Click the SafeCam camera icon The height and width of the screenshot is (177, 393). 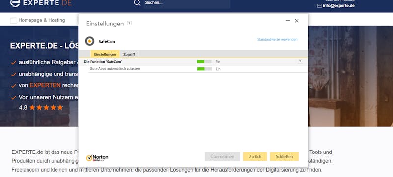tap(90, 41)
